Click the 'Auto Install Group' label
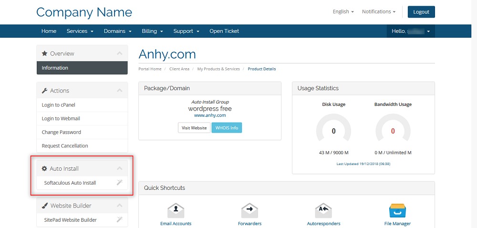477x228 pixels. (210, 102)
